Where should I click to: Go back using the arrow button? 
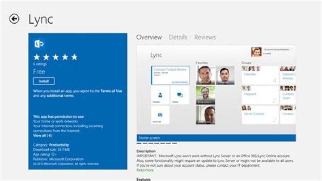pyautogui.click(x=14, y=19)
